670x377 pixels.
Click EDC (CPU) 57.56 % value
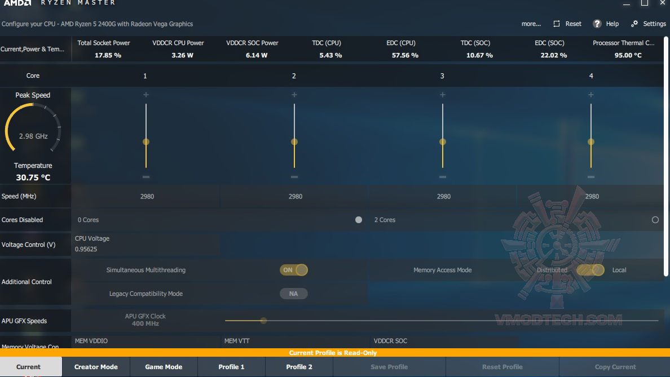[405, 55]
